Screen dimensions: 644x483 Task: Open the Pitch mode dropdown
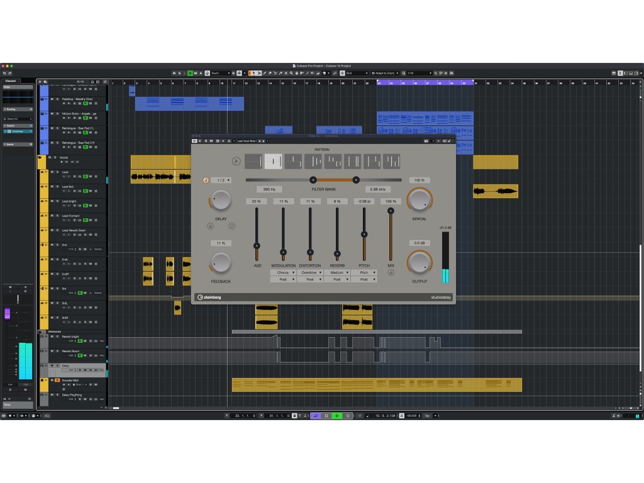click(364, 273)
